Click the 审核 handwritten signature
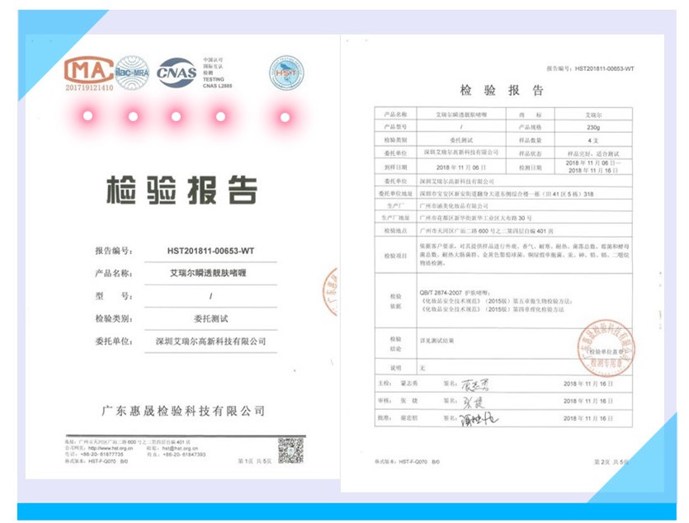The height and width of the screenshot is (523, 689). click(x=473, y=402)
